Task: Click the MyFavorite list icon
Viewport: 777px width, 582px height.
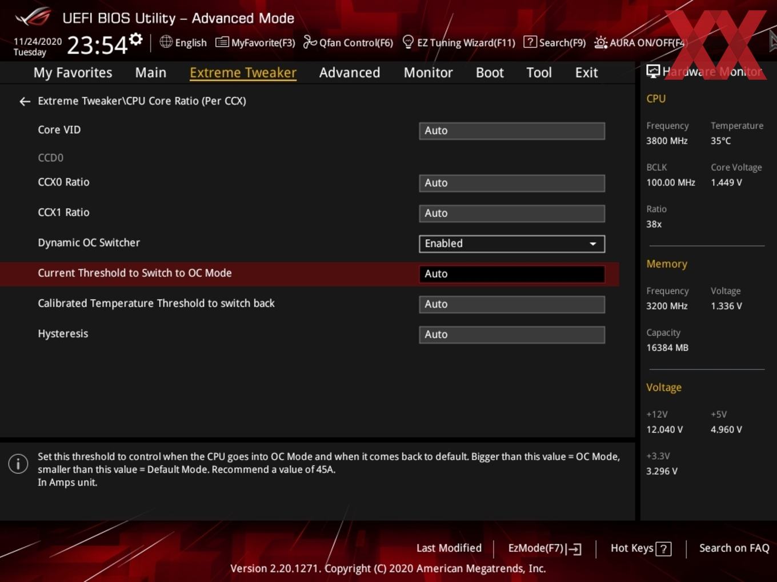Action: (222, 42)
